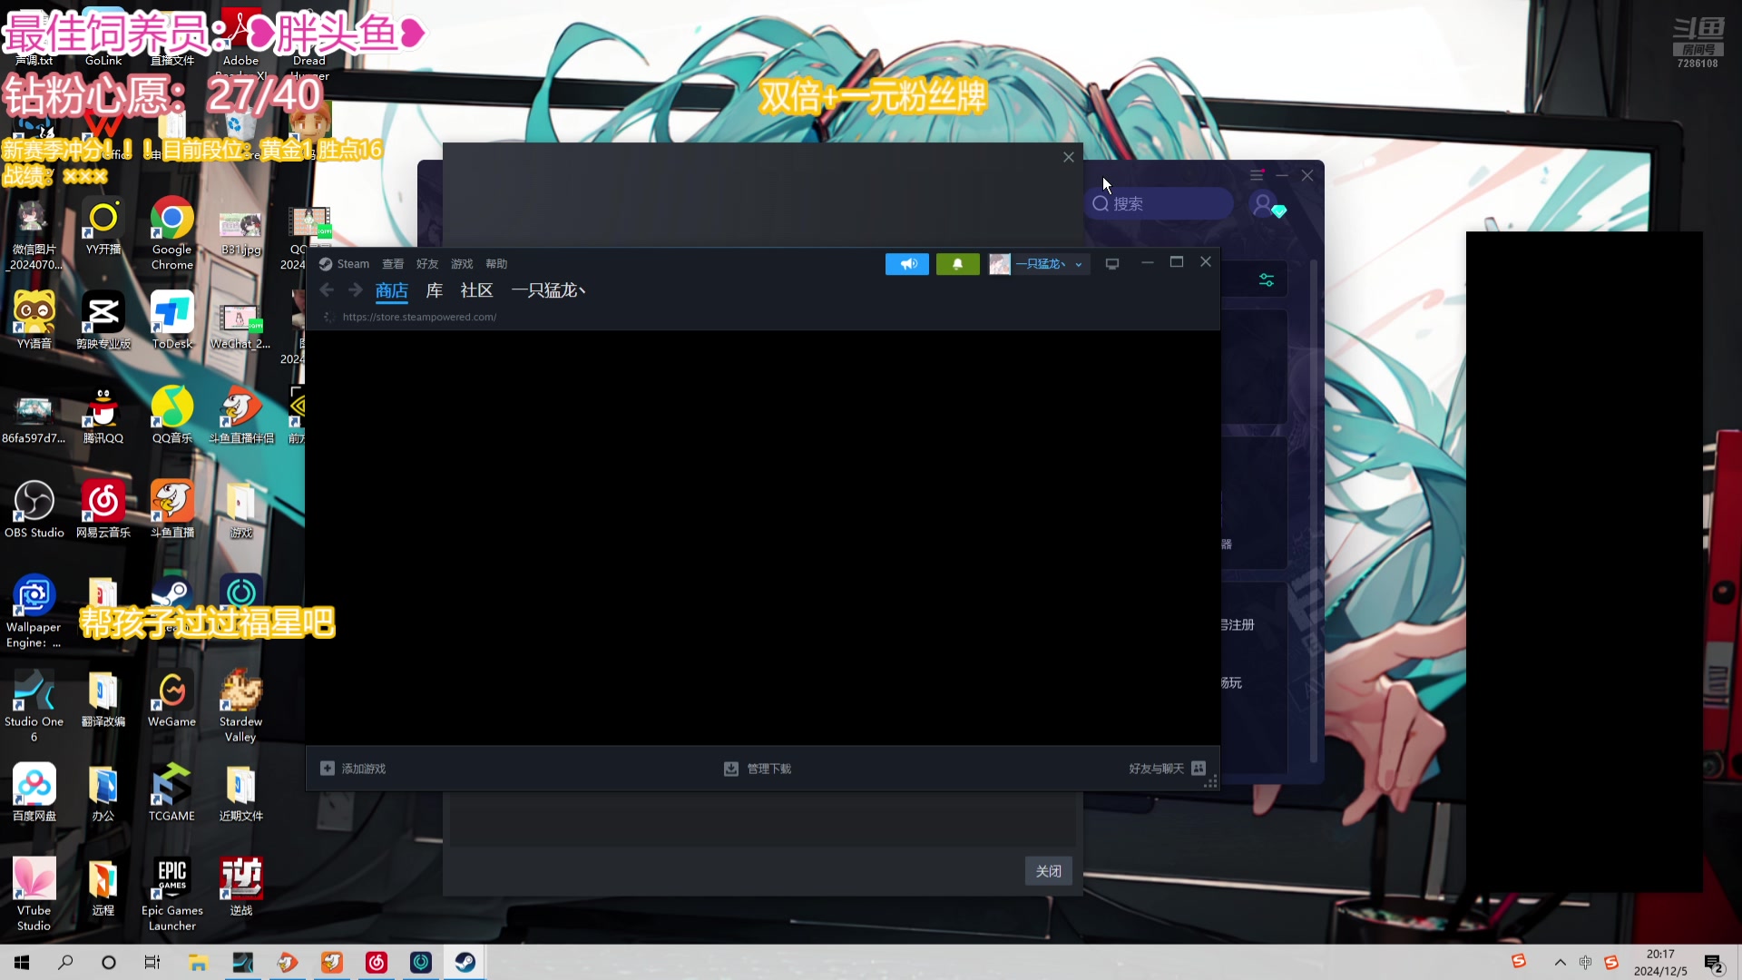Open 斗鱼直播伴侣 desktop icon

click(x=240, y=416)
